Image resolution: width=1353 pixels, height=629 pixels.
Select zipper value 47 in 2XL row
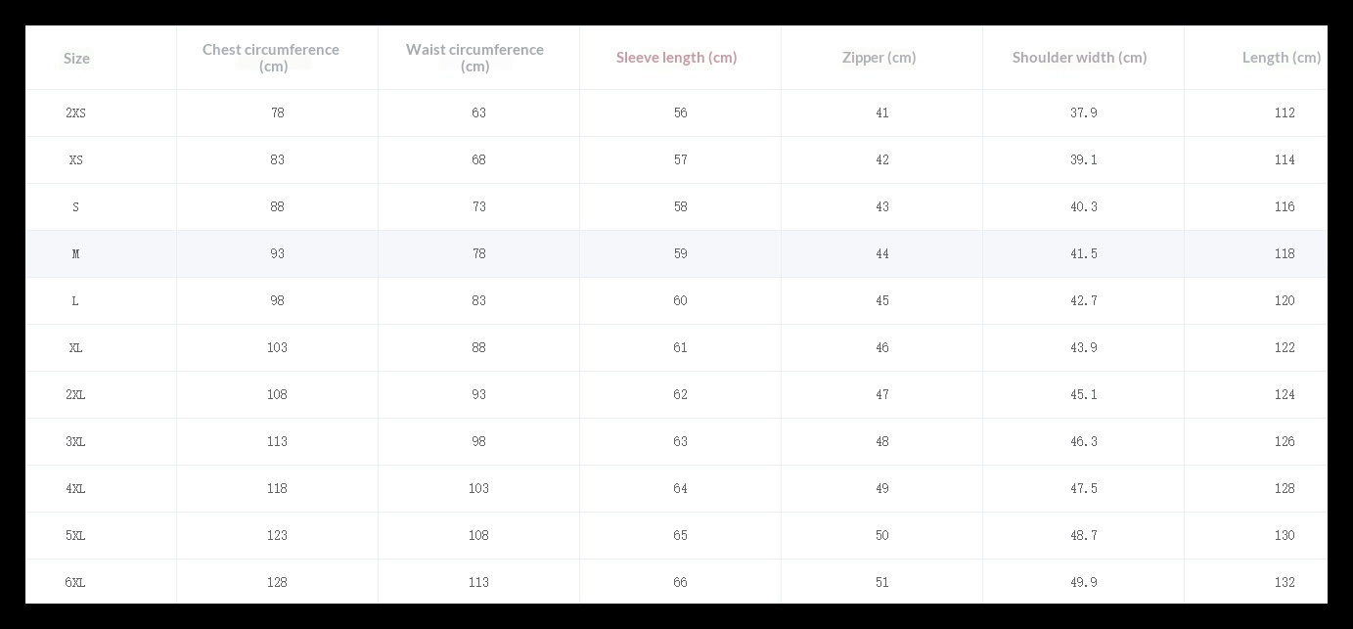(x=881, y=394)
